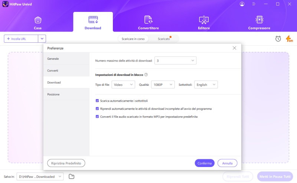Image resolution: width=297 pixels, height=183 pixels.
Task: Open the hamburger menu icon
Action: (254, 4)
